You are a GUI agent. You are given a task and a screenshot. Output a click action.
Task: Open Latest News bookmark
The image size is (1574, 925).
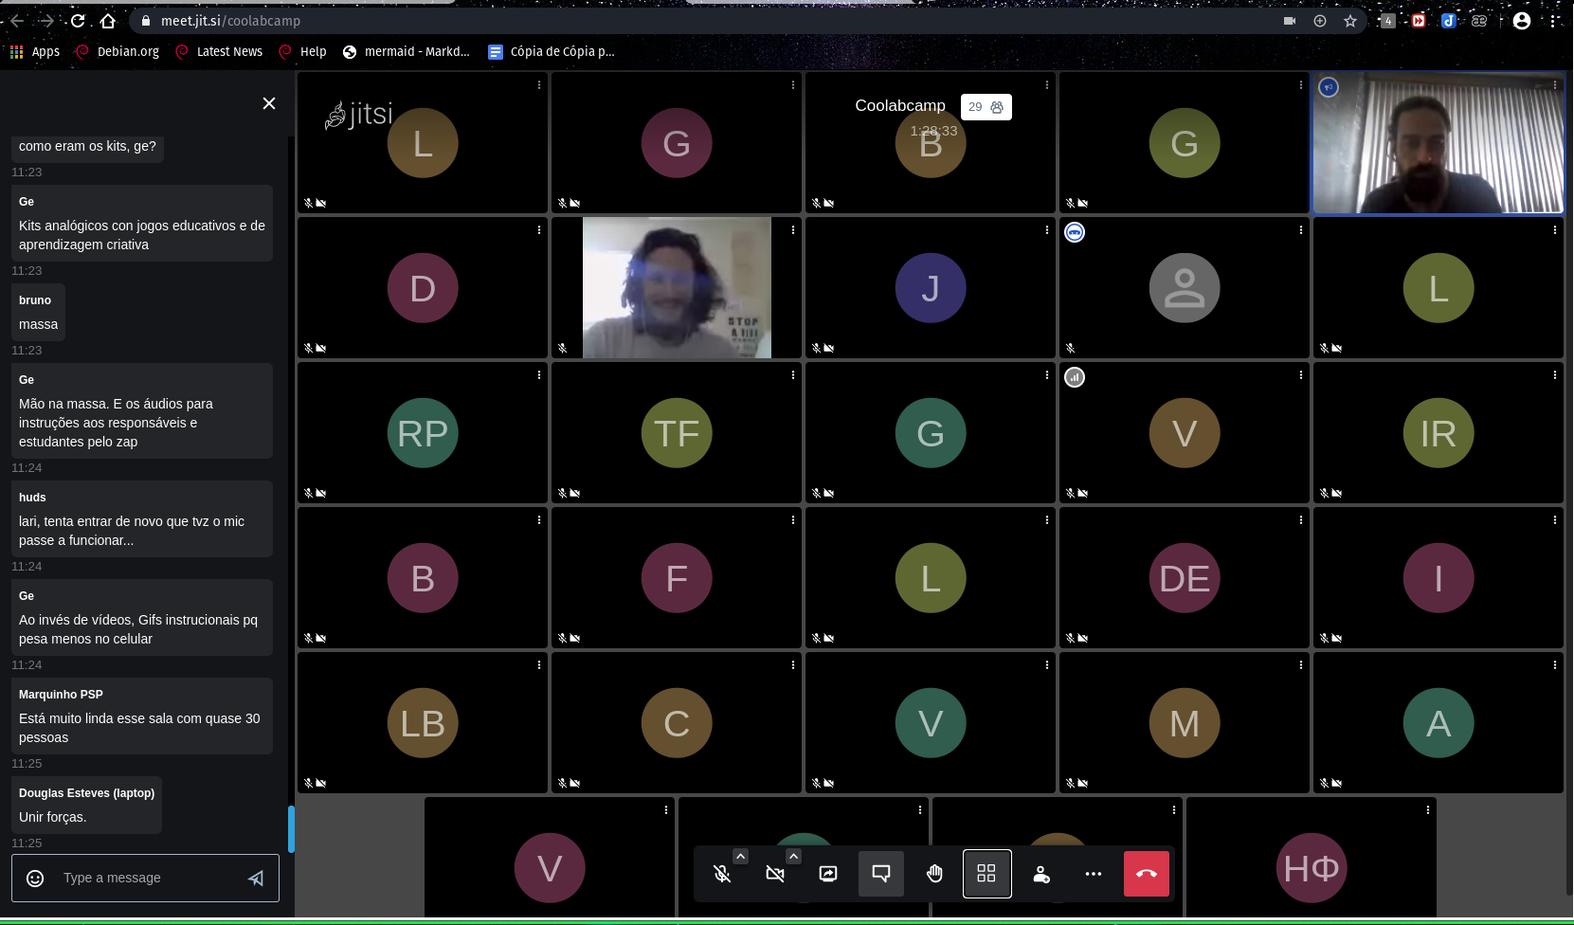pyautogui.click(x=219, y=52)
